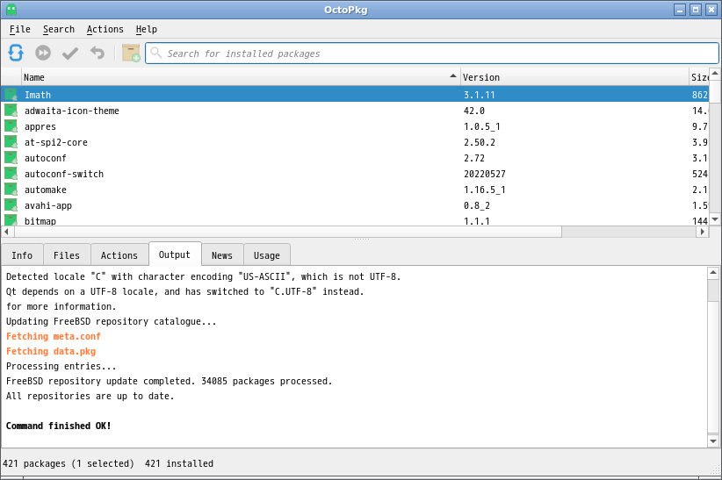Click output pane scroll down arrow
Screen dimensions: 722x480
[x=713, y=441]
